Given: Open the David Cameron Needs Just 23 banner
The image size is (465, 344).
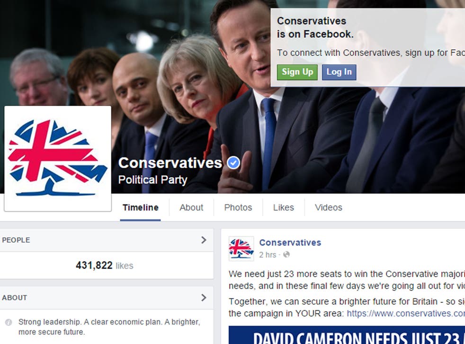Looking at the screenshot, I should point(347,335).
